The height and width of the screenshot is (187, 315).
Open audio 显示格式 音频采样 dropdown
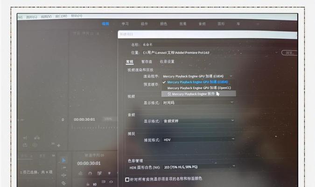[198, 121]
